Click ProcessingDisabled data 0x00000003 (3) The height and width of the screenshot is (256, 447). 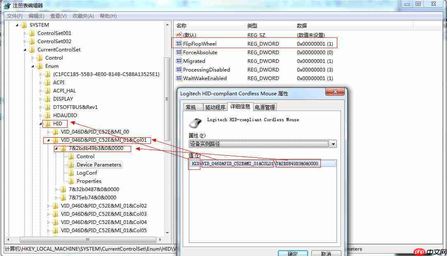[315, 69]
